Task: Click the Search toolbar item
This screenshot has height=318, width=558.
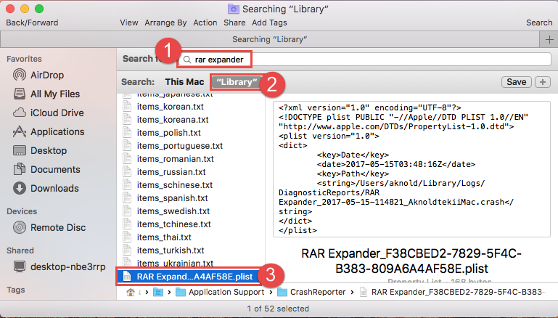Action: coord(539,23)
